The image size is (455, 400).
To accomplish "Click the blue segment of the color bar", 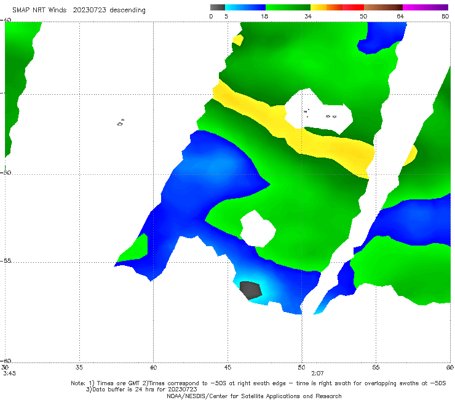I will point(245,7).
